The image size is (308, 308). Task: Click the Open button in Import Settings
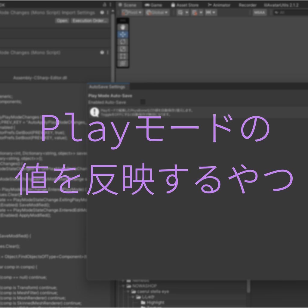[x=62, y=21]
